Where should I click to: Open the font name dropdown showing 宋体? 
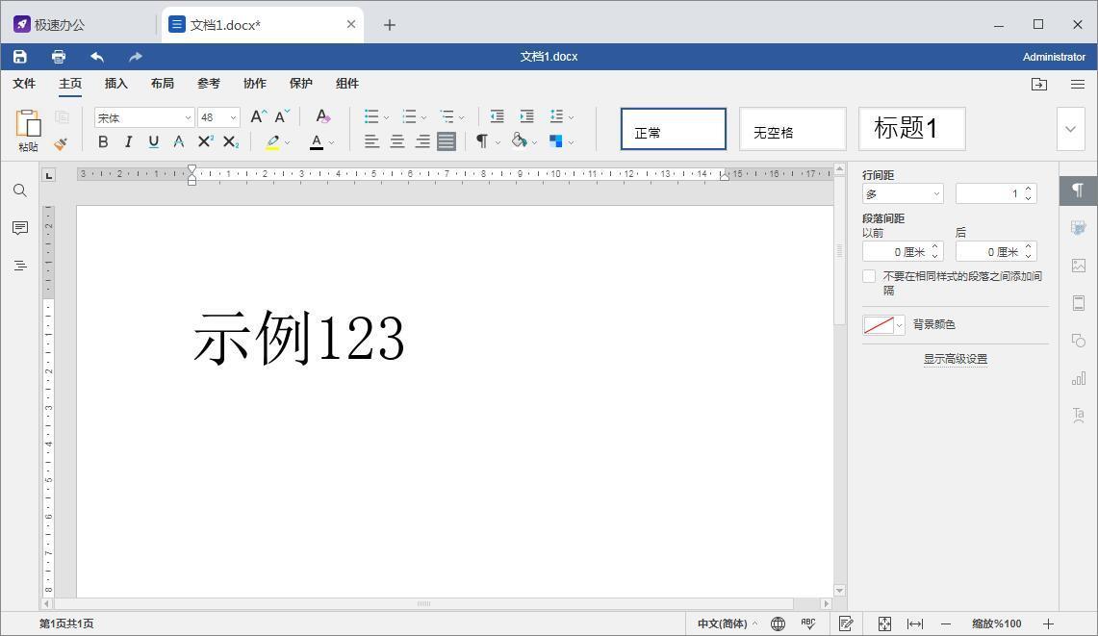(144, 117)
